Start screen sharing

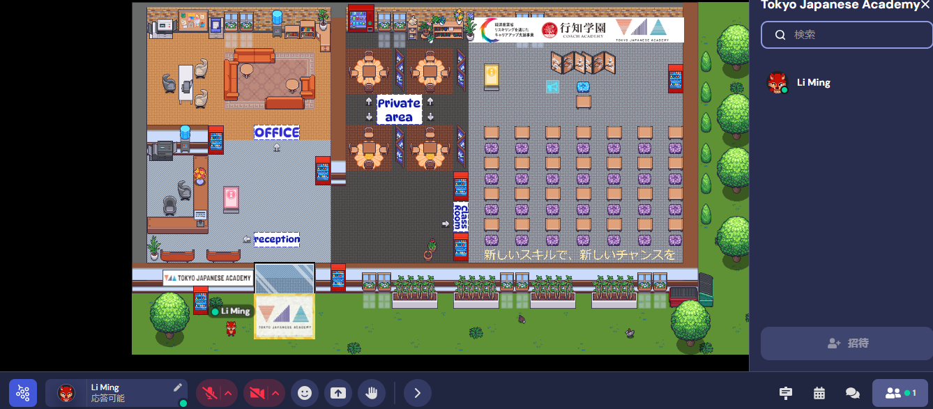pyautogui.click(x=338, y=393)
